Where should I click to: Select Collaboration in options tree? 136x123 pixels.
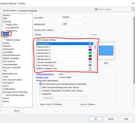(9, 89)
